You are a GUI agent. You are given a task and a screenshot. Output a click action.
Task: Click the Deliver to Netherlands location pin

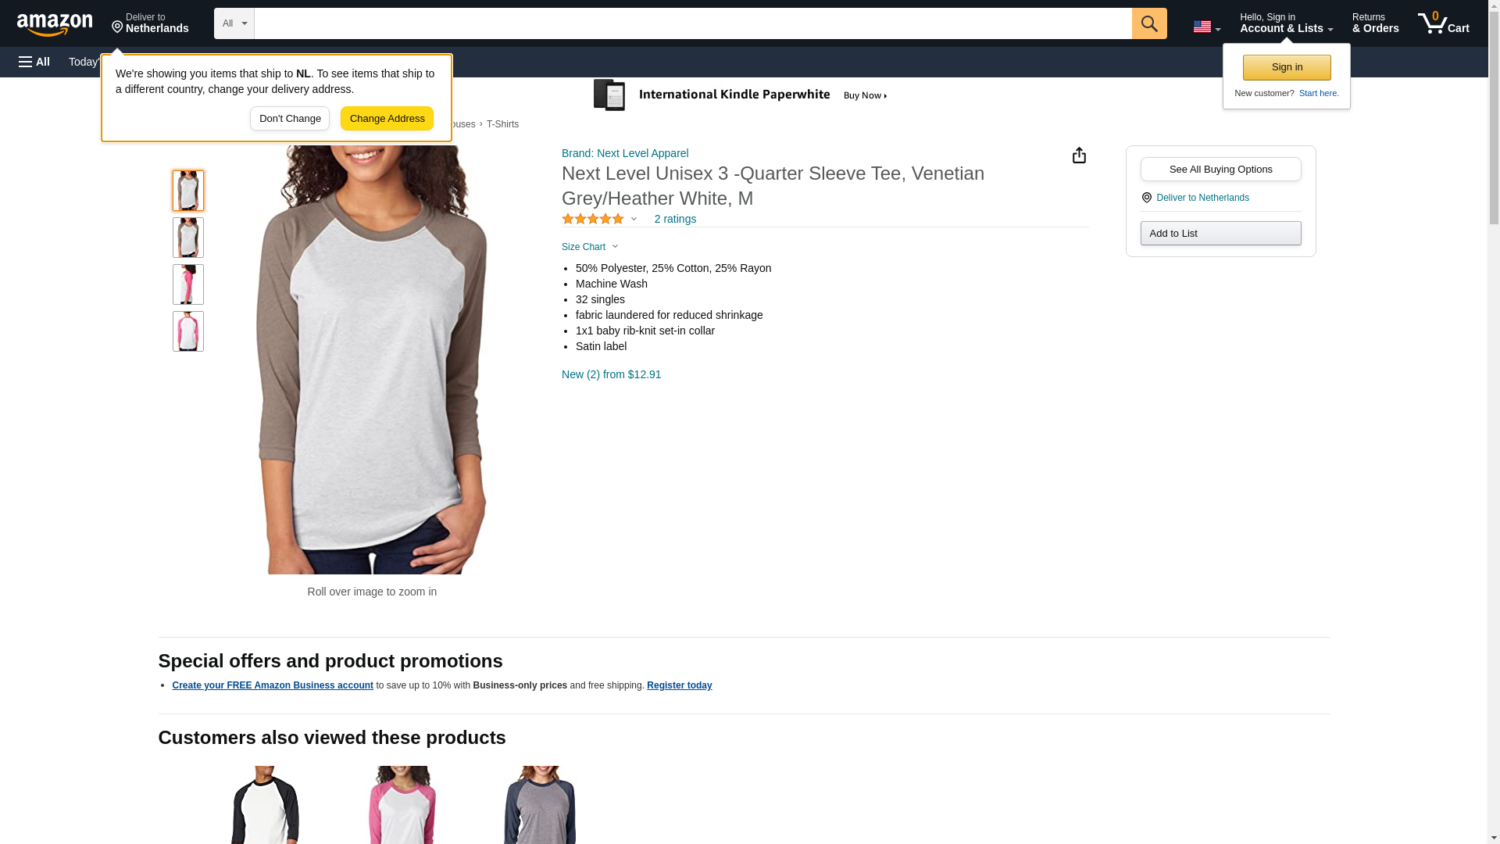(x=150, y=23)
